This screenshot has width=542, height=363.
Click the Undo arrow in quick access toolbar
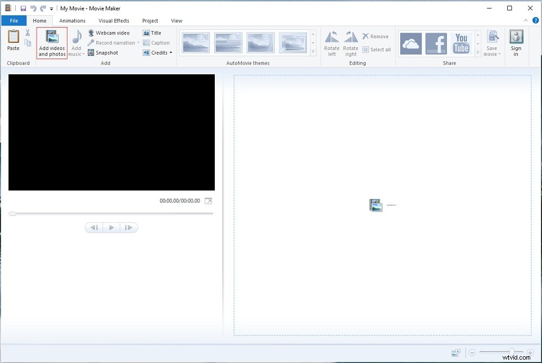click(x=32, y=8)
